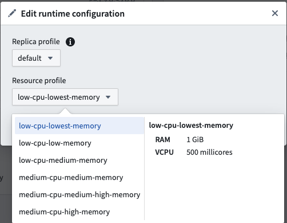Screen dimensions: 287x223
Task: Click the Resource profile field label
Action: coord(39,81)
